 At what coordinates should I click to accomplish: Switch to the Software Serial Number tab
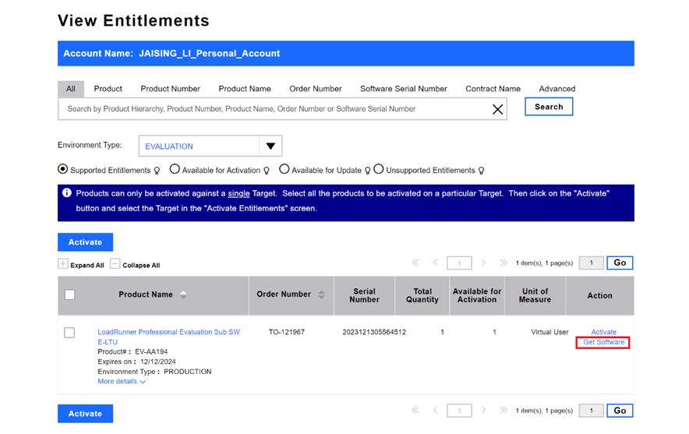coord(404,89)
